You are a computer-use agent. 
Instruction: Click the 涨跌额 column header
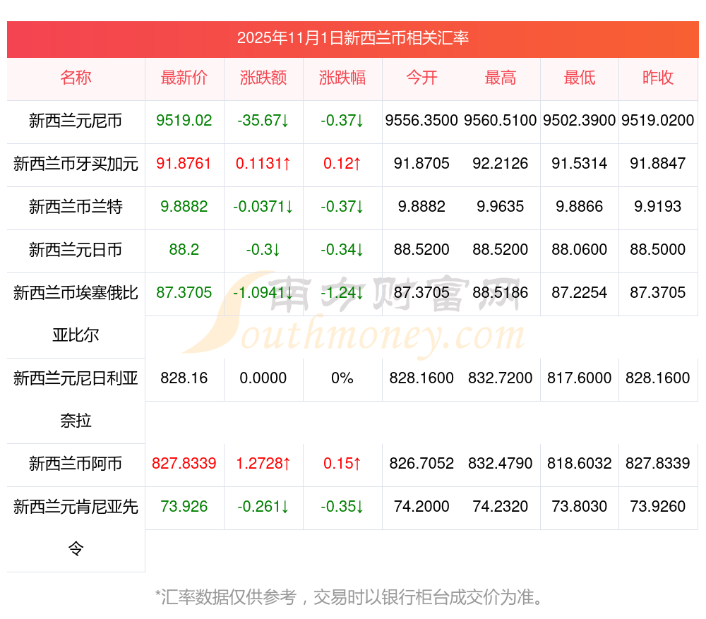pos(263,78)
